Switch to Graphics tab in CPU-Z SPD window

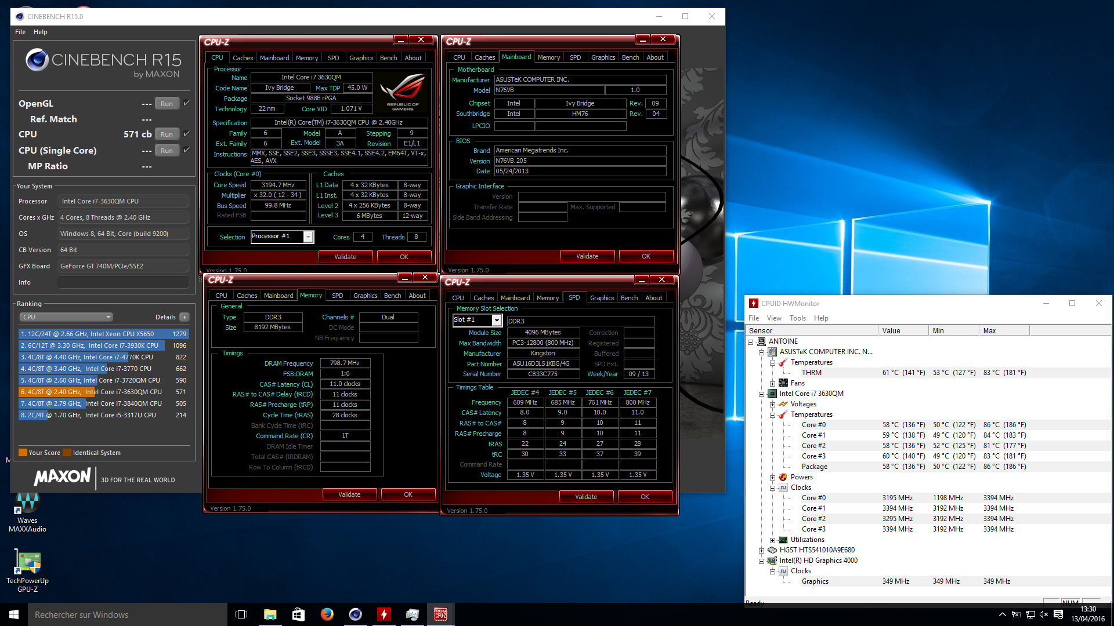(x=602, y=298)
